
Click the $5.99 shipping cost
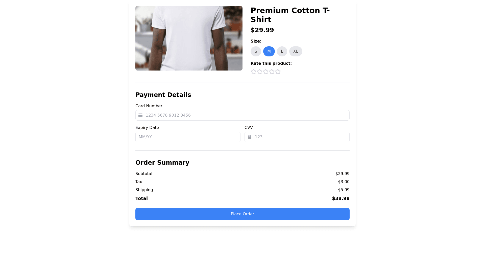[344, 190]
